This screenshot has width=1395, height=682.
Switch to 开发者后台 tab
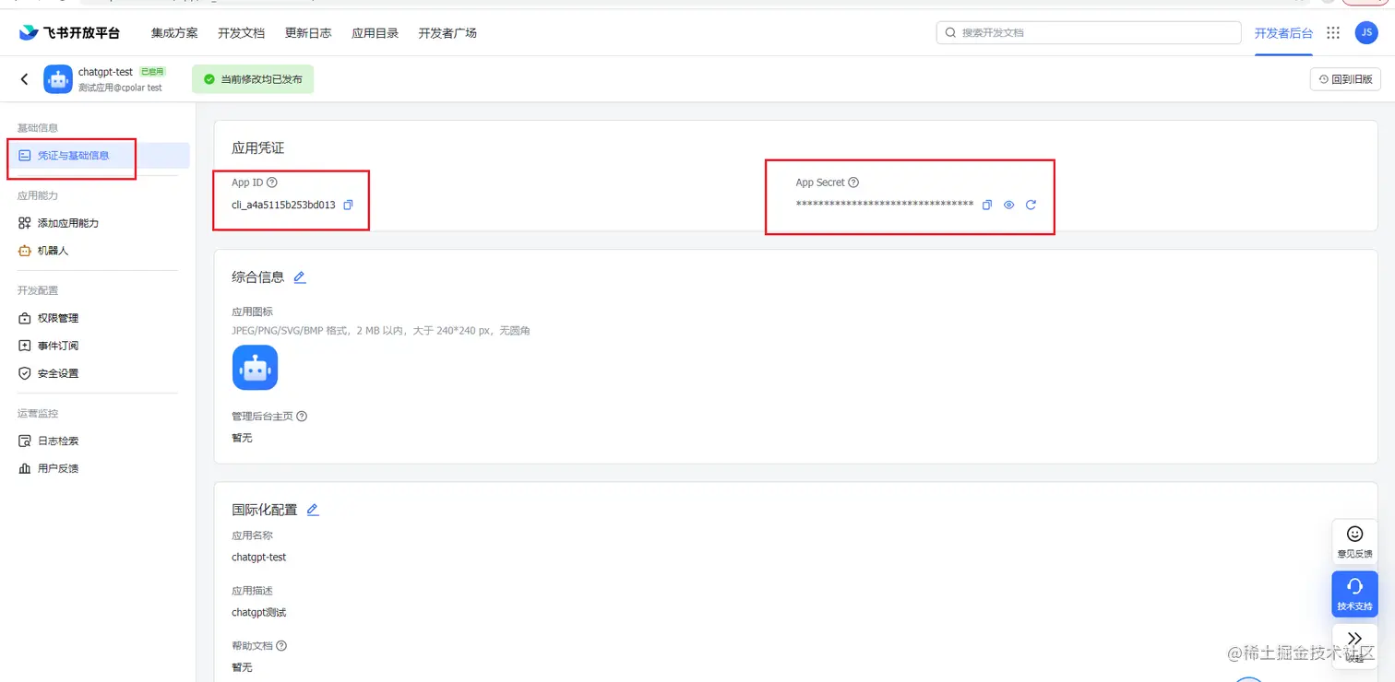coord(1283,33)
